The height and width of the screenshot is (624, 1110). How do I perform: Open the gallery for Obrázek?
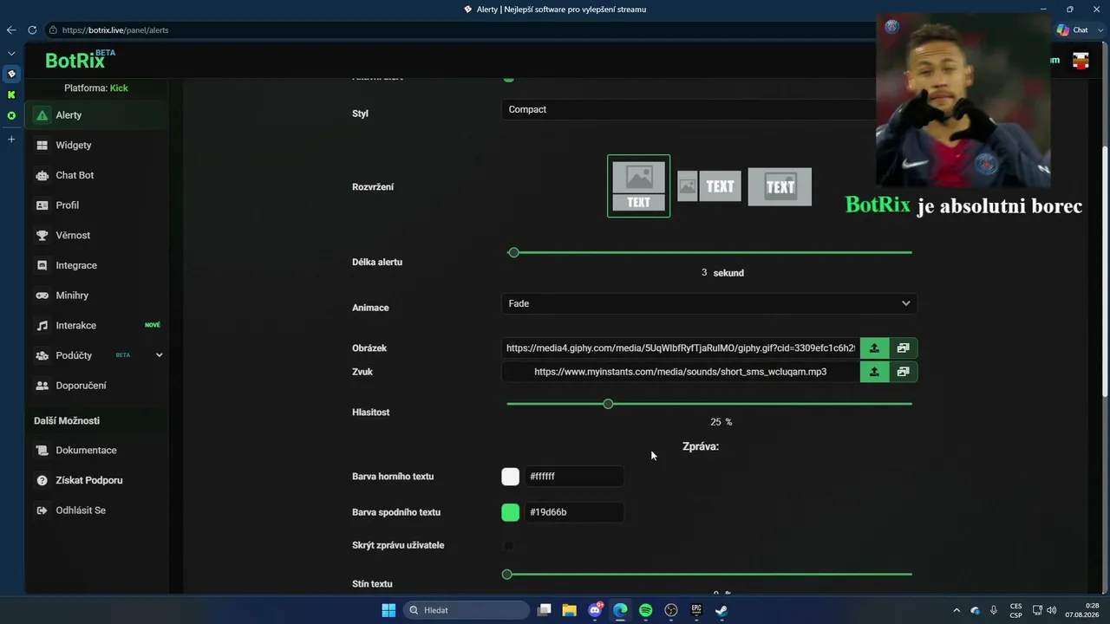point(903,348)
